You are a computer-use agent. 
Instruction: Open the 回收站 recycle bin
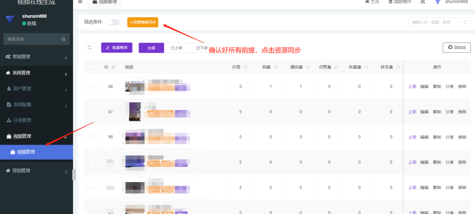pos(456,48)
